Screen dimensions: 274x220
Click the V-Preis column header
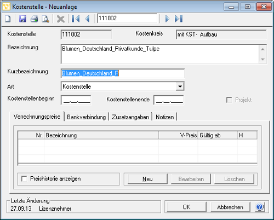coord(178,135)
